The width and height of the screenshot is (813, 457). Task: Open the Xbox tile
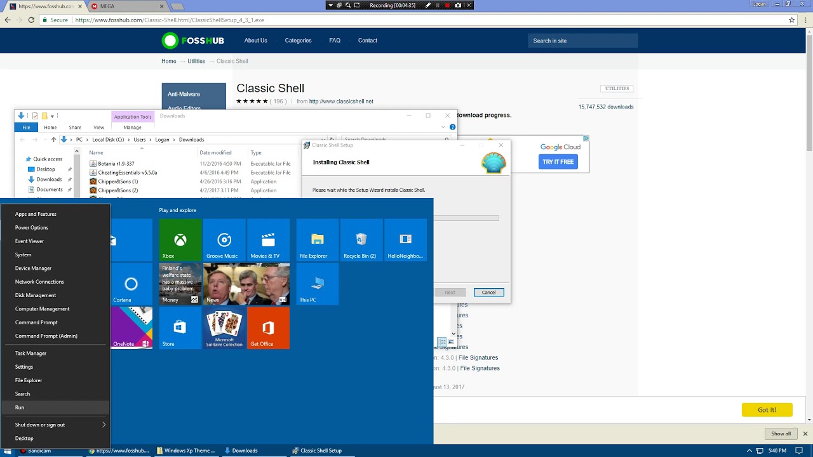[180, 239]
